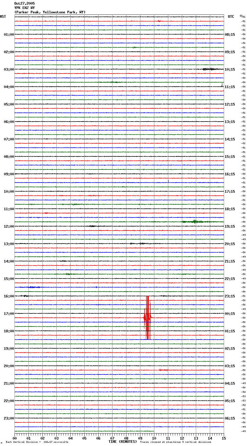Select the 07:00 MST time label

tap(9, 139)
